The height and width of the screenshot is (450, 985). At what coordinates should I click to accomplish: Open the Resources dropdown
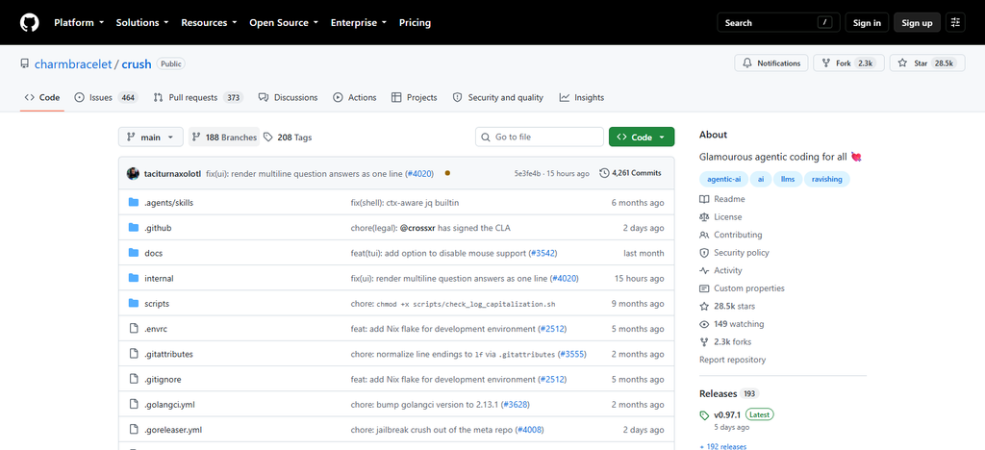tap(209, 22)
